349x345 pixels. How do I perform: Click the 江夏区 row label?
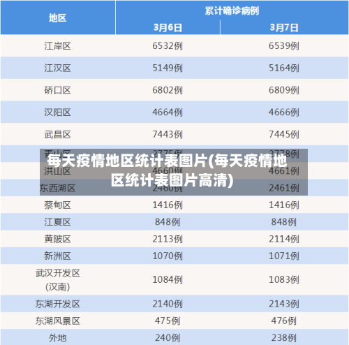(x=57, y=222)
